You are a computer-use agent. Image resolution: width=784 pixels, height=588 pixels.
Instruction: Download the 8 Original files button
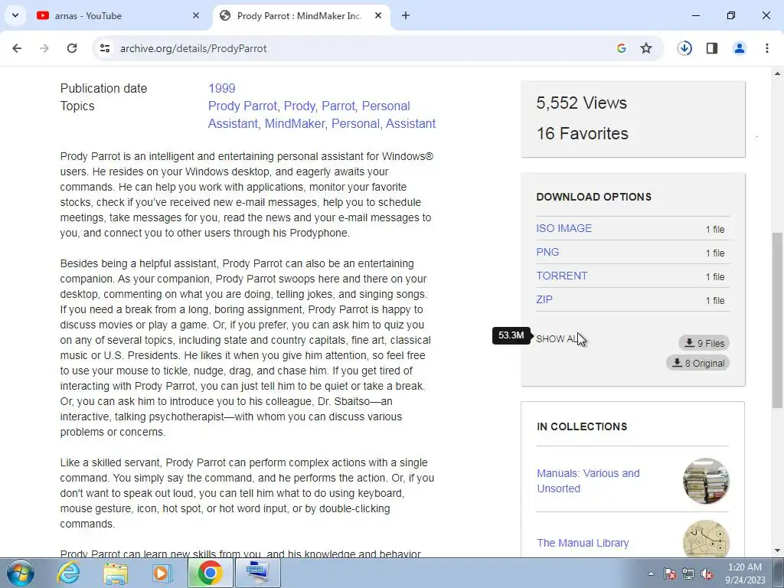pos(698,363)
